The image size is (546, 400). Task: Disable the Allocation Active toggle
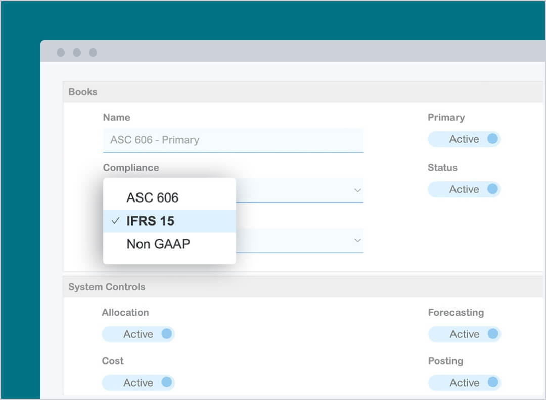pos(138,334)
